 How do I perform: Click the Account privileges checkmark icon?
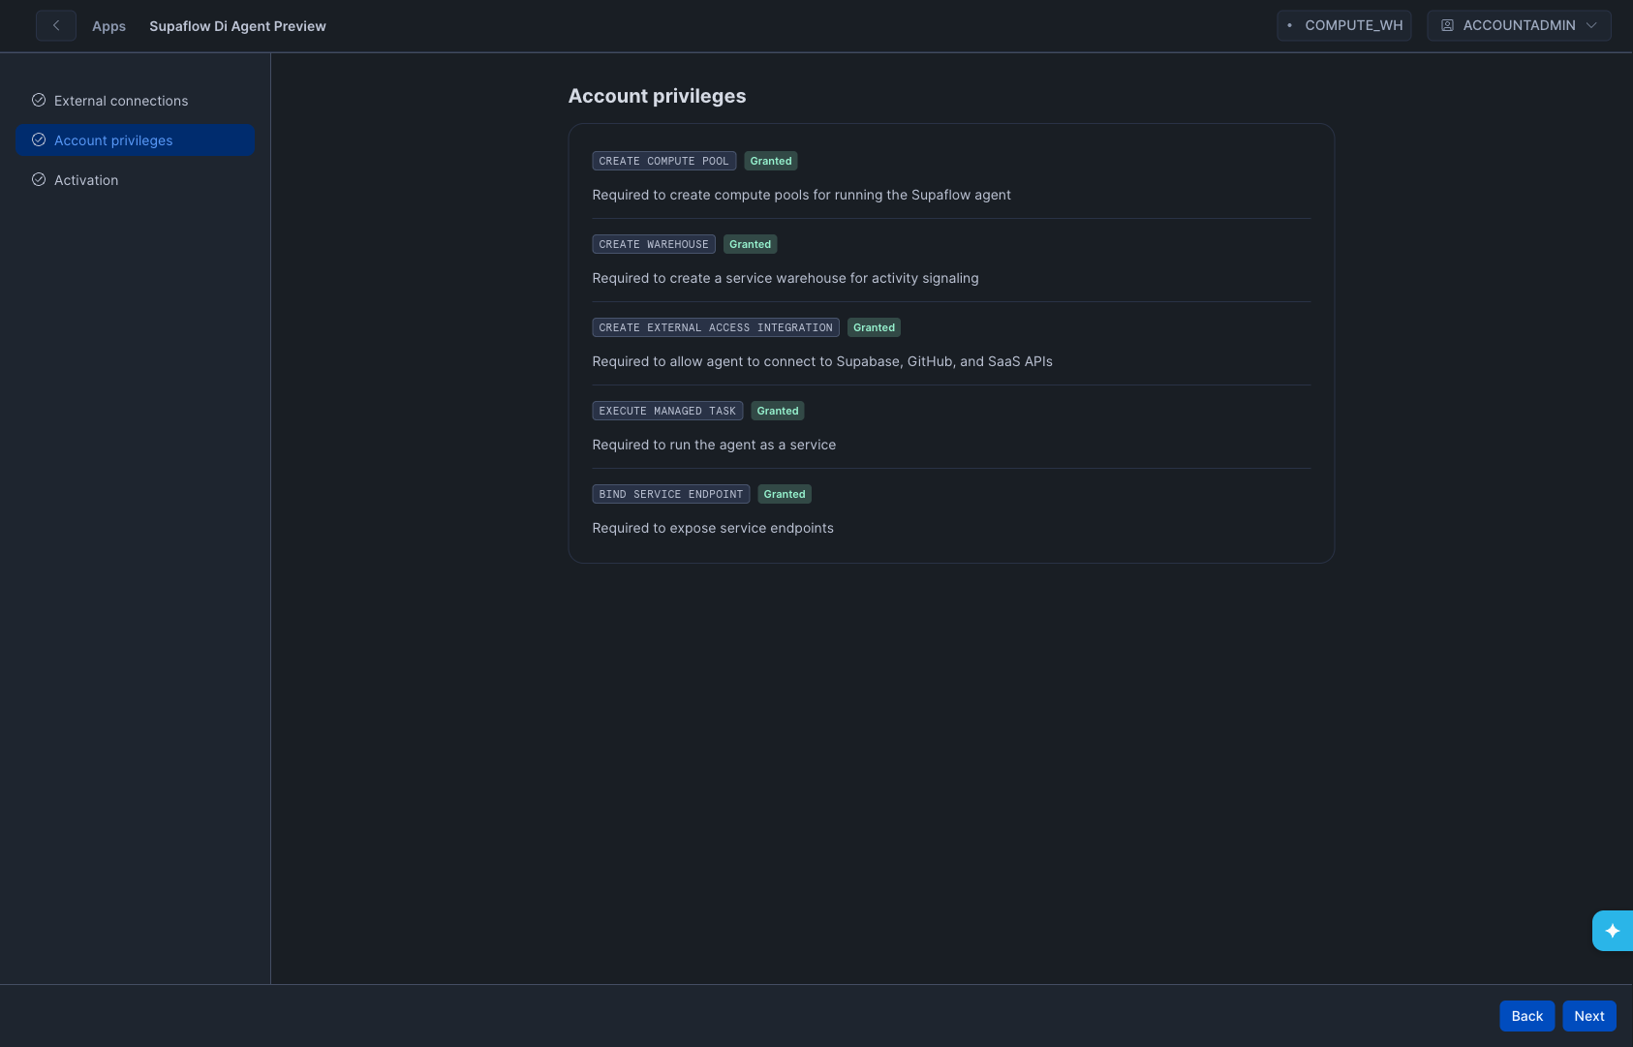click(39, 140)
